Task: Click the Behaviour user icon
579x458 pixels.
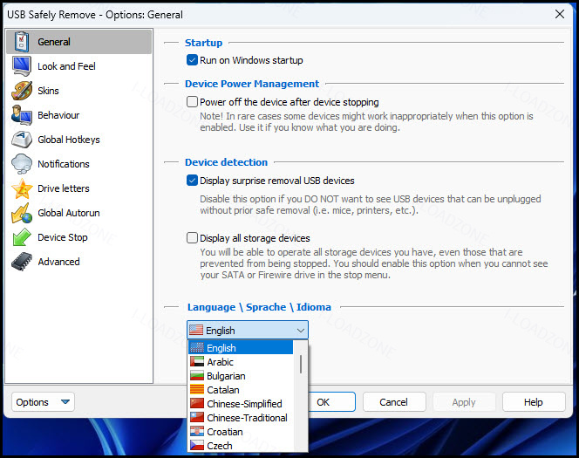Action: pyautogui.click(x=22, y=115)
